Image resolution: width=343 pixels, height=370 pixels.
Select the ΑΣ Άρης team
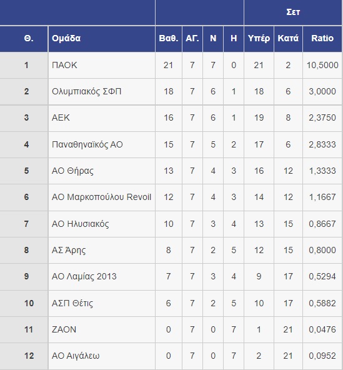click(x=69, y=250)
